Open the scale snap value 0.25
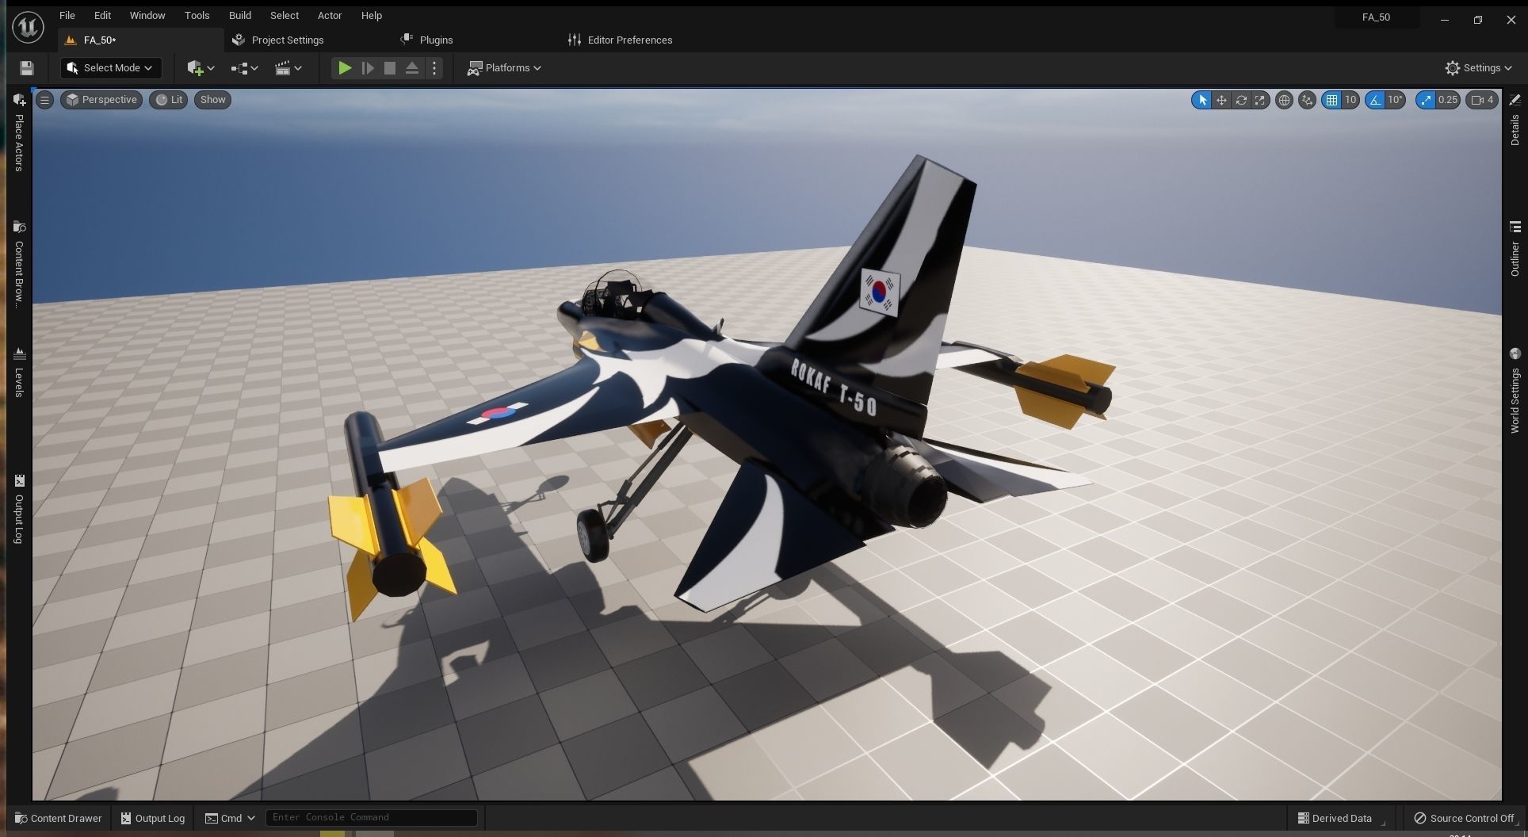Screen dimensions: 1528x837 pyautogui.click(x=1448, y=100)
